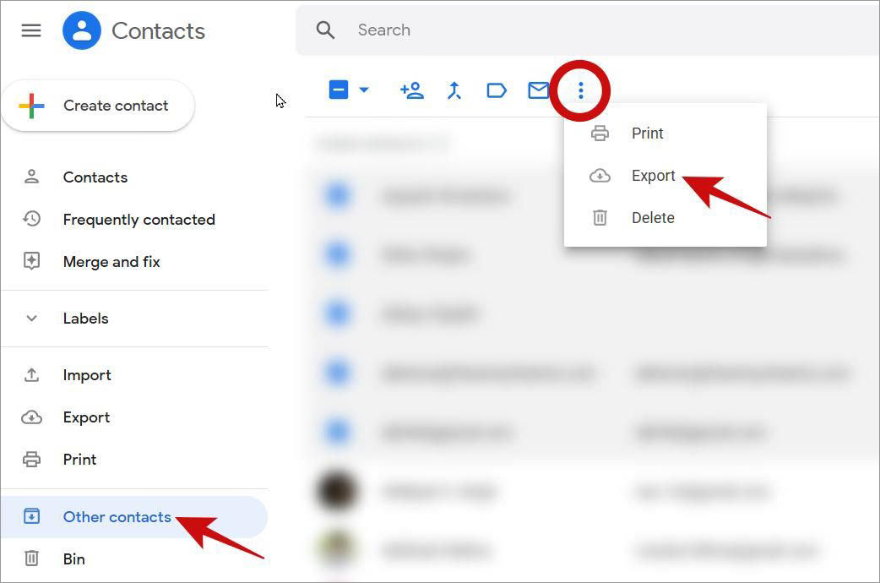Choose Delete from dropdown menu
The image size is (880, 583).
pos(665,218)
